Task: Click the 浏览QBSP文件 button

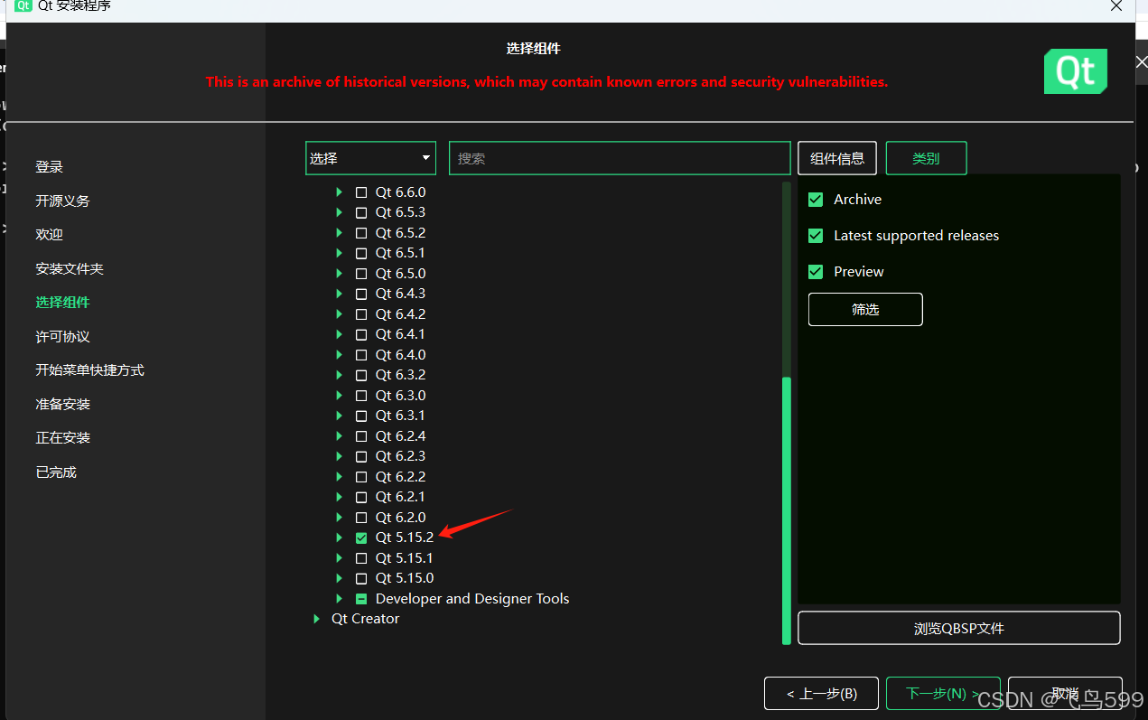Action: click(x=959, y=628)
